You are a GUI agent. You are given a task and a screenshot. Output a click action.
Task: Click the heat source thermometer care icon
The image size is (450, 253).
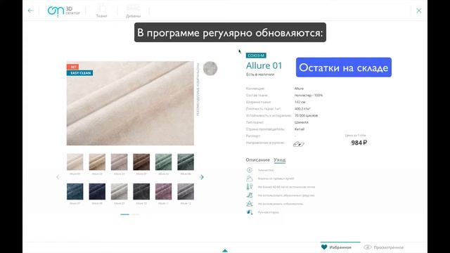pyautogui.click(x=250, y=187)
